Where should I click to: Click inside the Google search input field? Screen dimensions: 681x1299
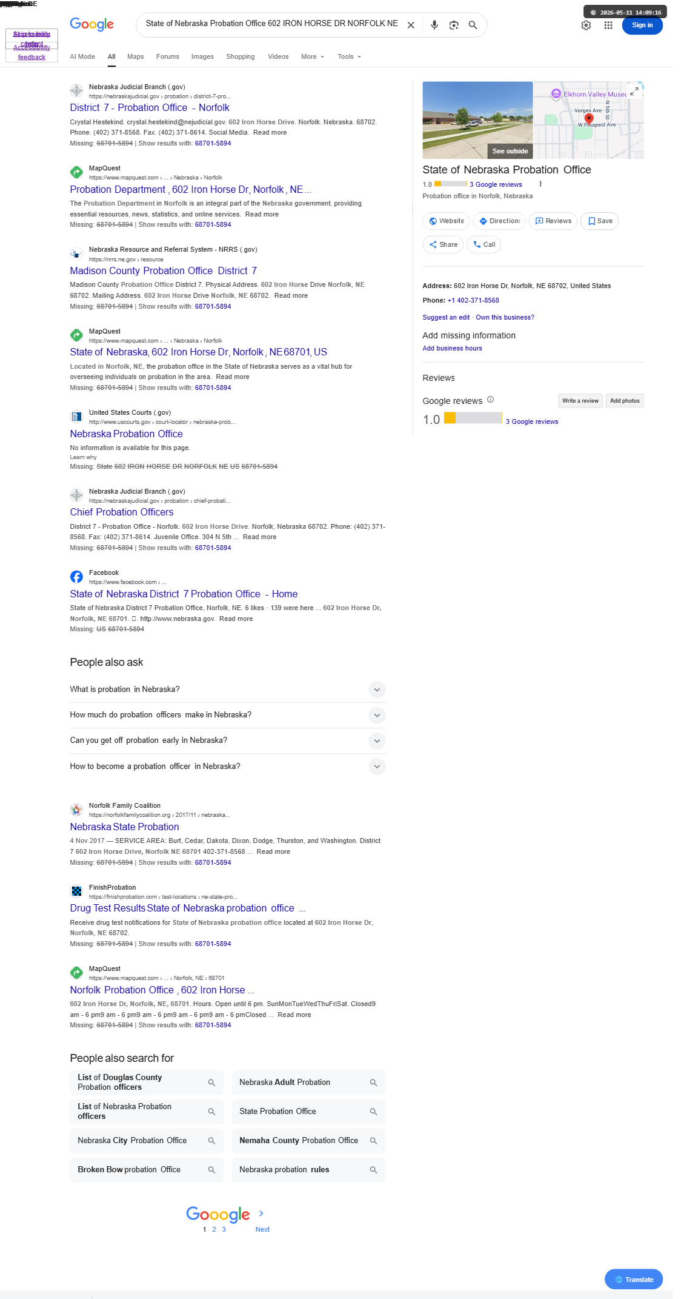tap(272, 24)
